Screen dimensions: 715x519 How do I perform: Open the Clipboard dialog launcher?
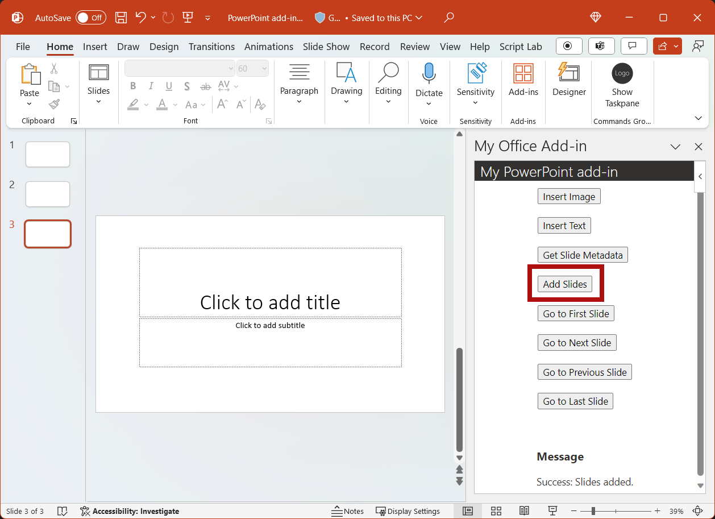tap(74, 121)
